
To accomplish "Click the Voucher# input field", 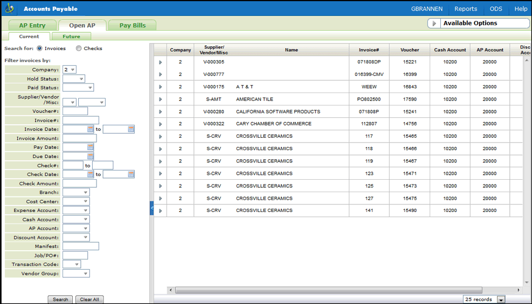I will 75,111.
